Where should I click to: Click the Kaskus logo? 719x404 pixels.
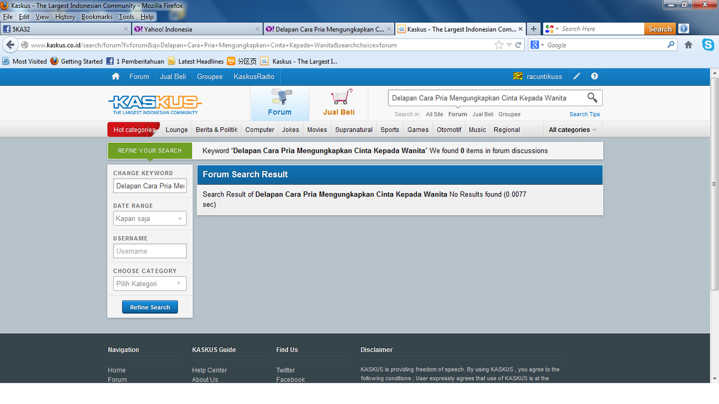(x=154, y=104)
